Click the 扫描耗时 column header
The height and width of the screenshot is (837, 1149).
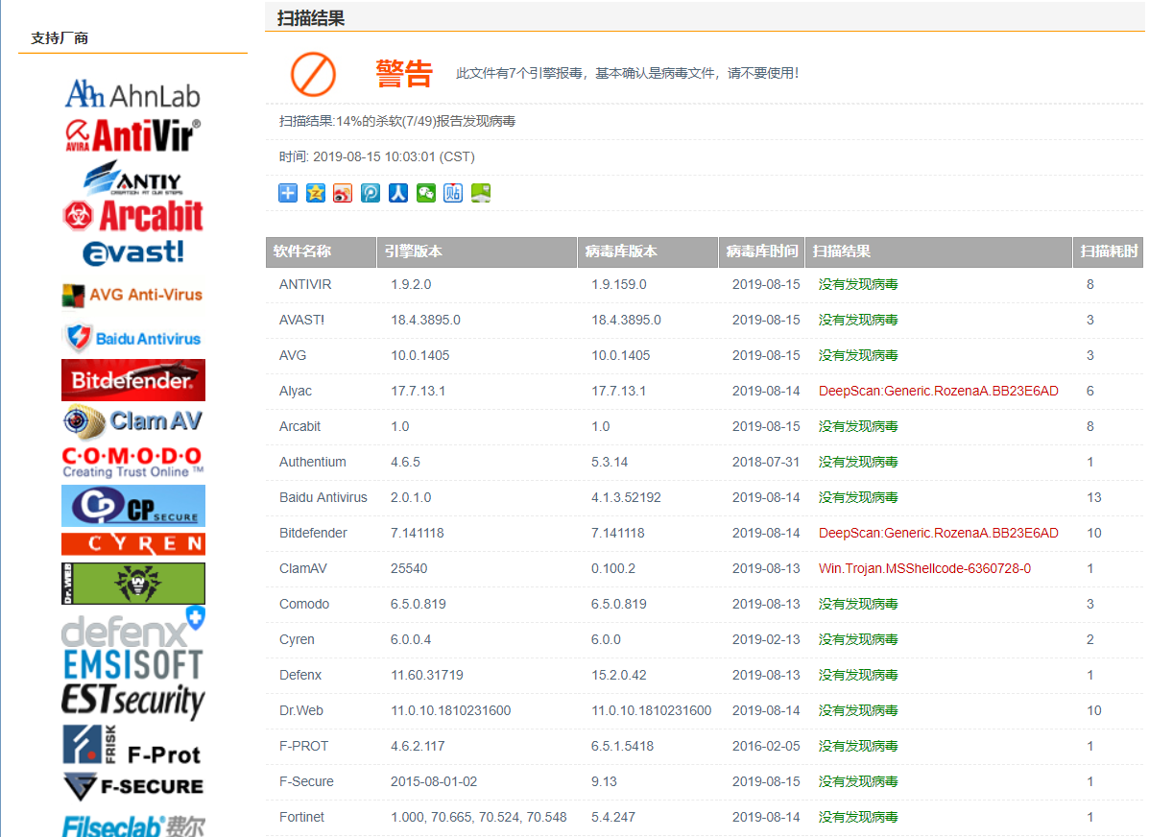pos(1108,251)
